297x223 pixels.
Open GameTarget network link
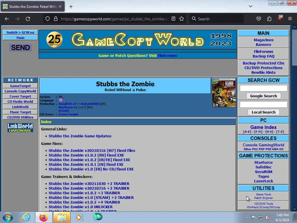coord(21,86)
